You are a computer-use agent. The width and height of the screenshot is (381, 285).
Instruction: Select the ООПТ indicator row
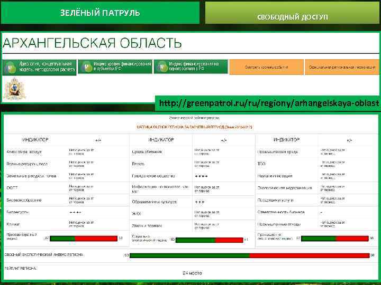click(12, 188)
